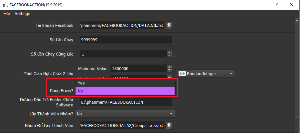This screenshot has width=300, height=133.
Task: Click the vertical scrollbar up arrow
Action: pyautogui.click(x=297, y=21)
